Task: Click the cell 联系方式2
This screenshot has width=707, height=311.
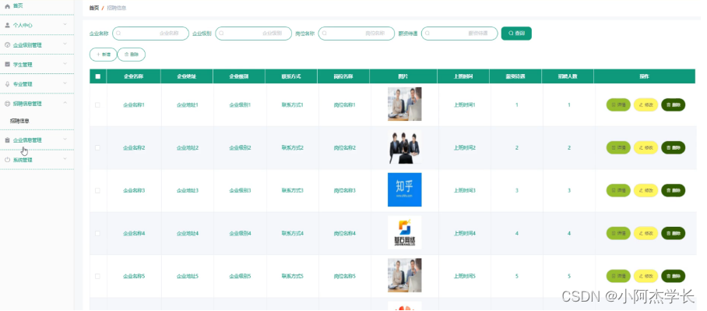Action: tap(292, 147)
